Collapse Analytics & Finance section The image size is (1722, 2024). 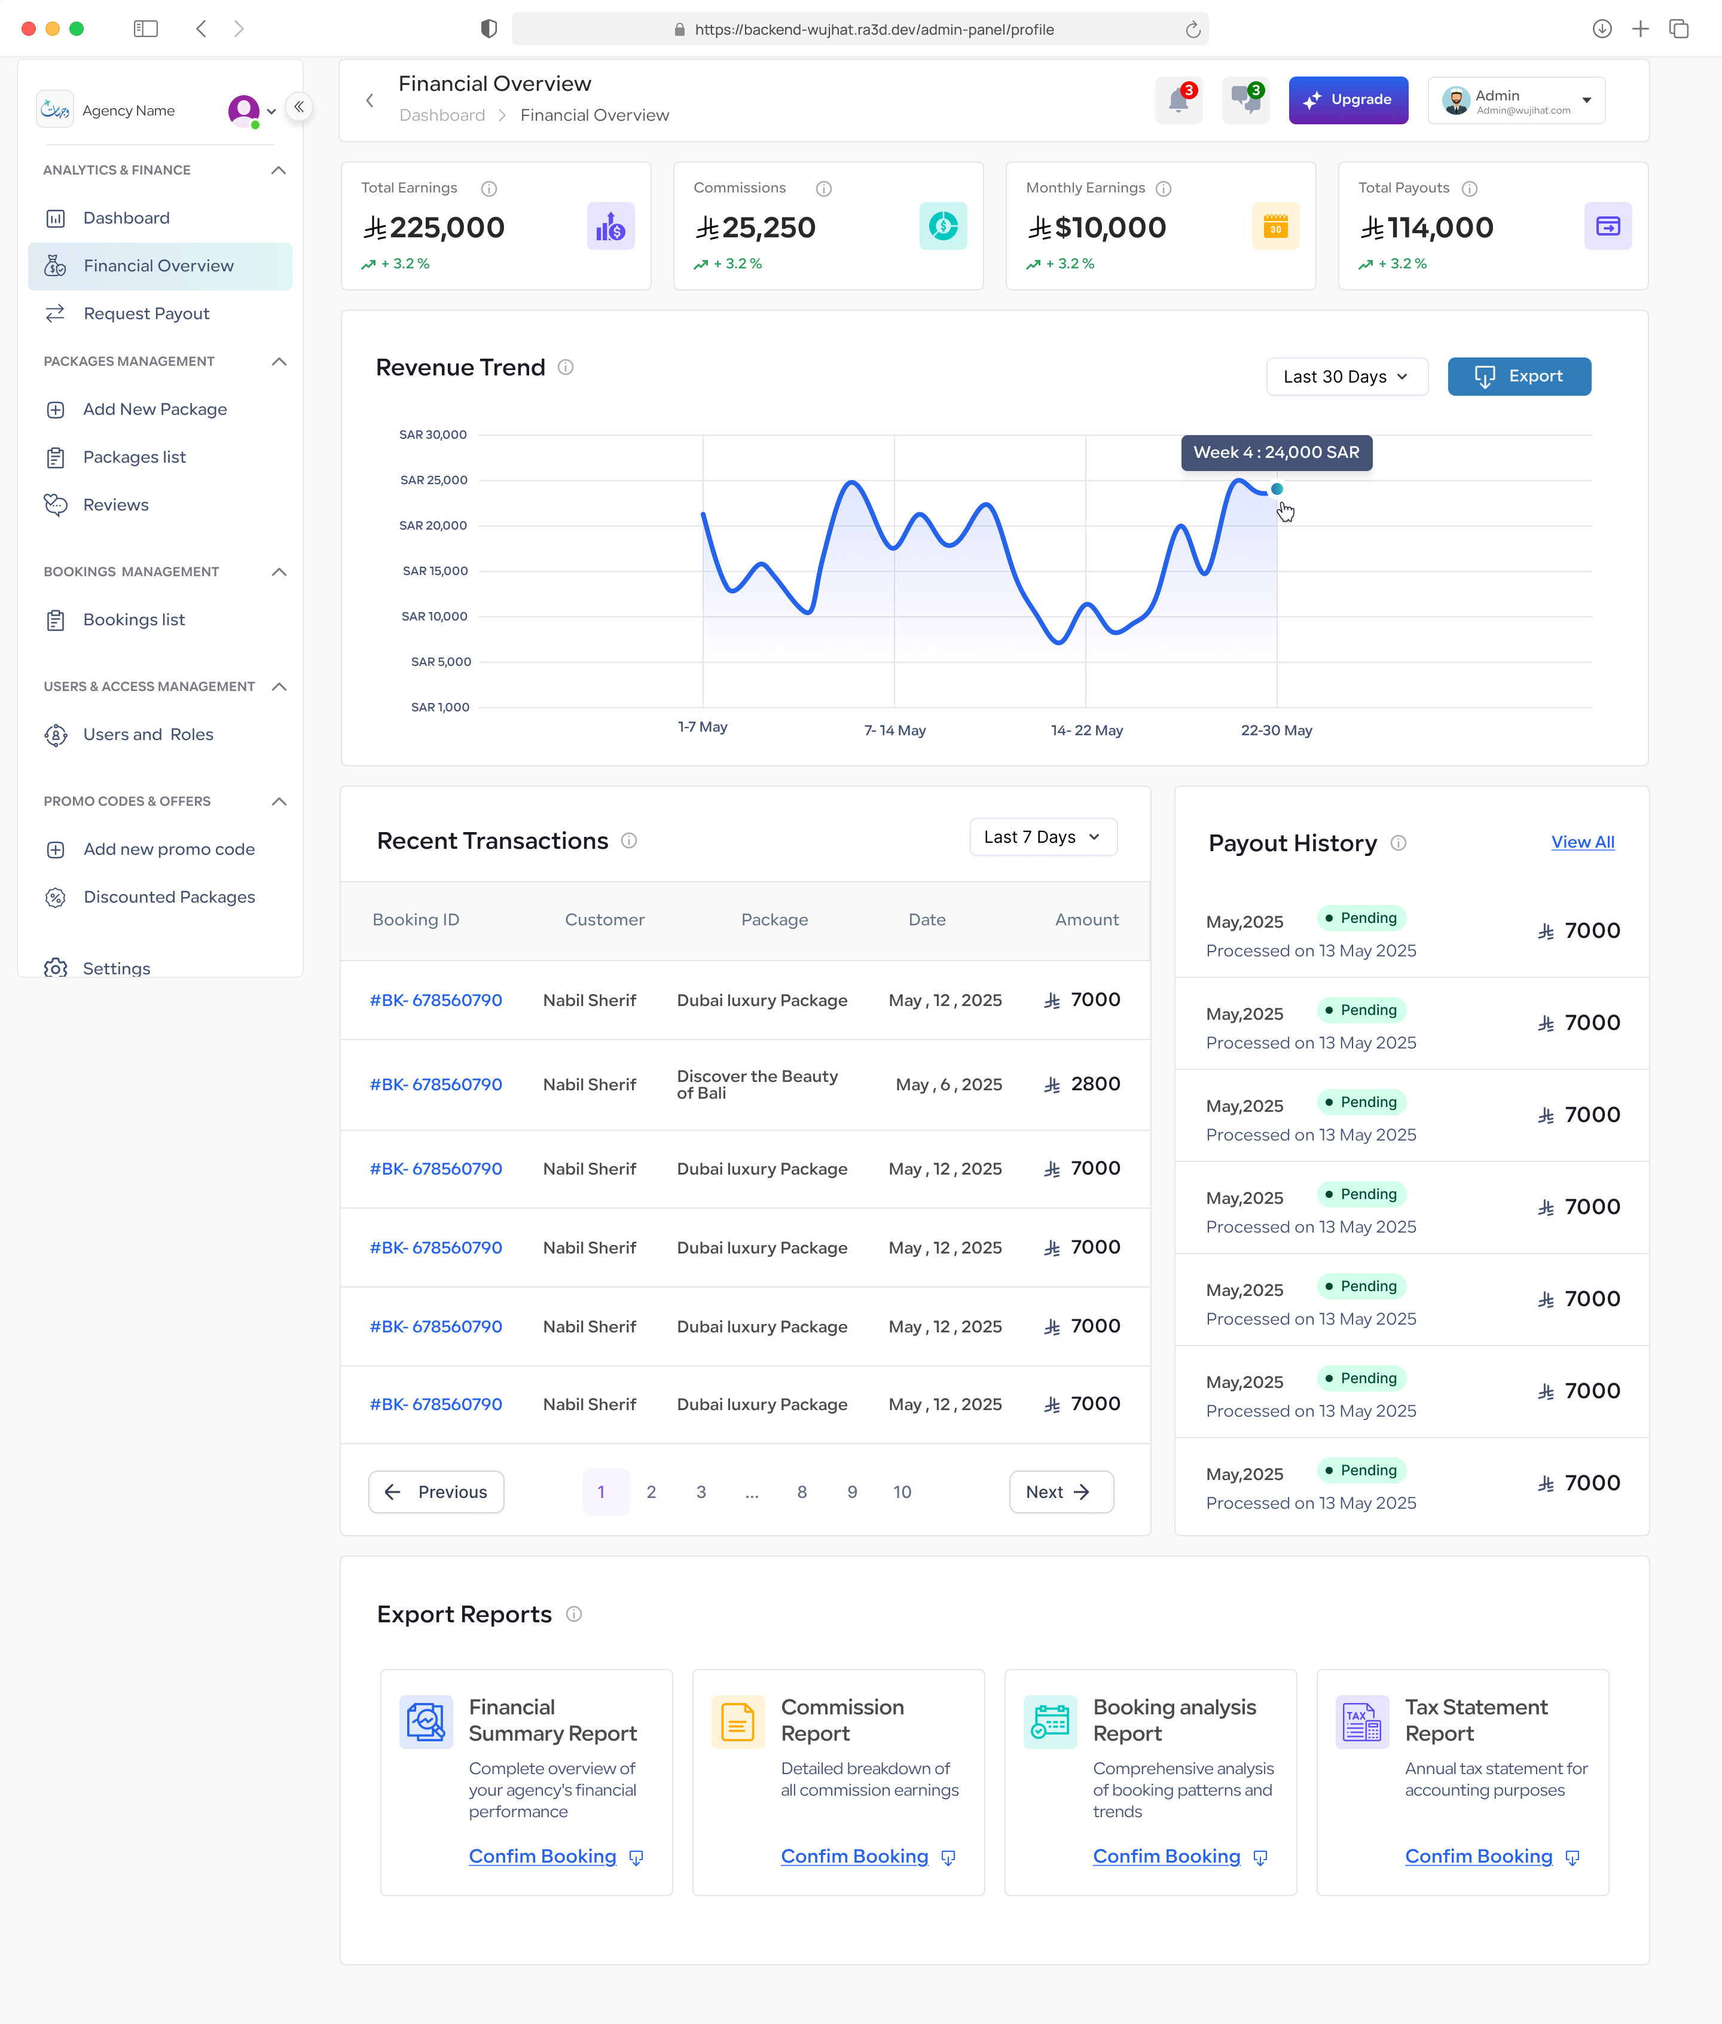click(278, 170)
